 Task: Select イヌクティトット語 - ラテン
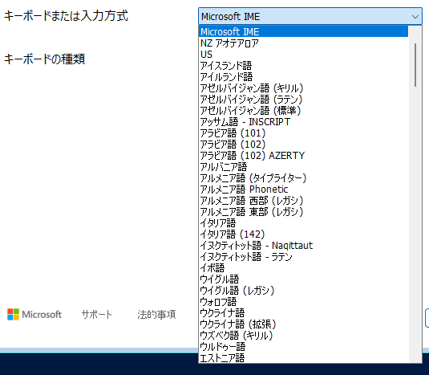point(303,256)
